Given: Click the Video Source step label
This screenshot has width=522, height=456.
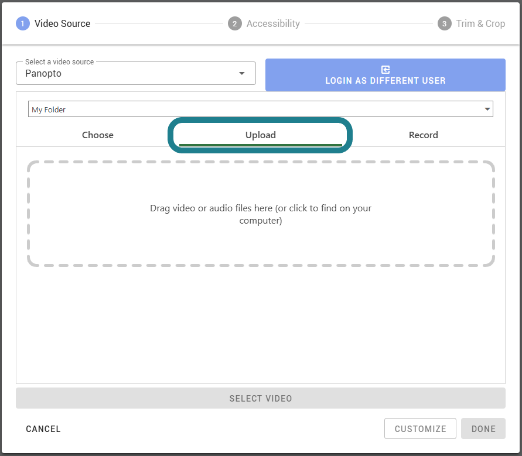Looking at the screenshot, I should [x=62, y=23].
